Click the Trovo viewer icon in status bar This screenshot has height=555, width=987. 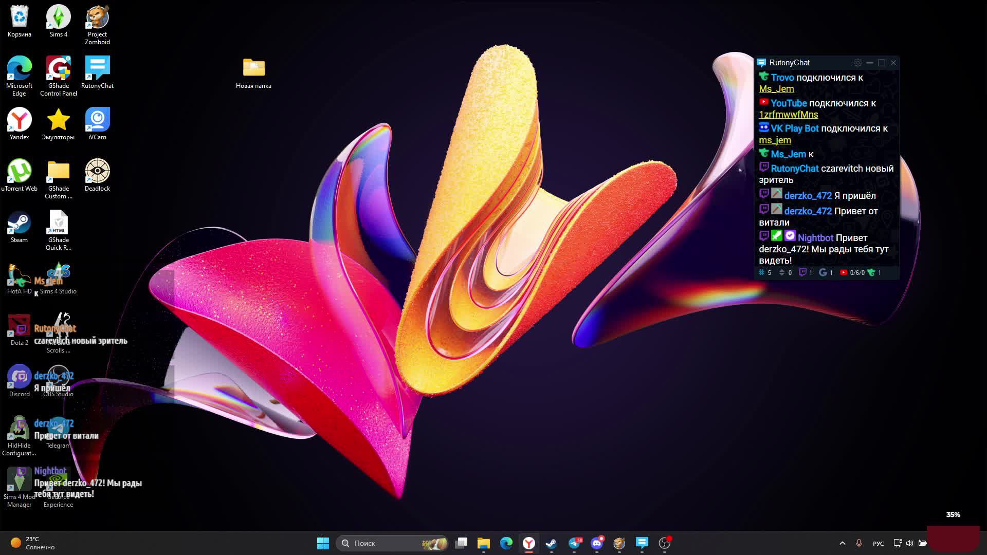871,273
